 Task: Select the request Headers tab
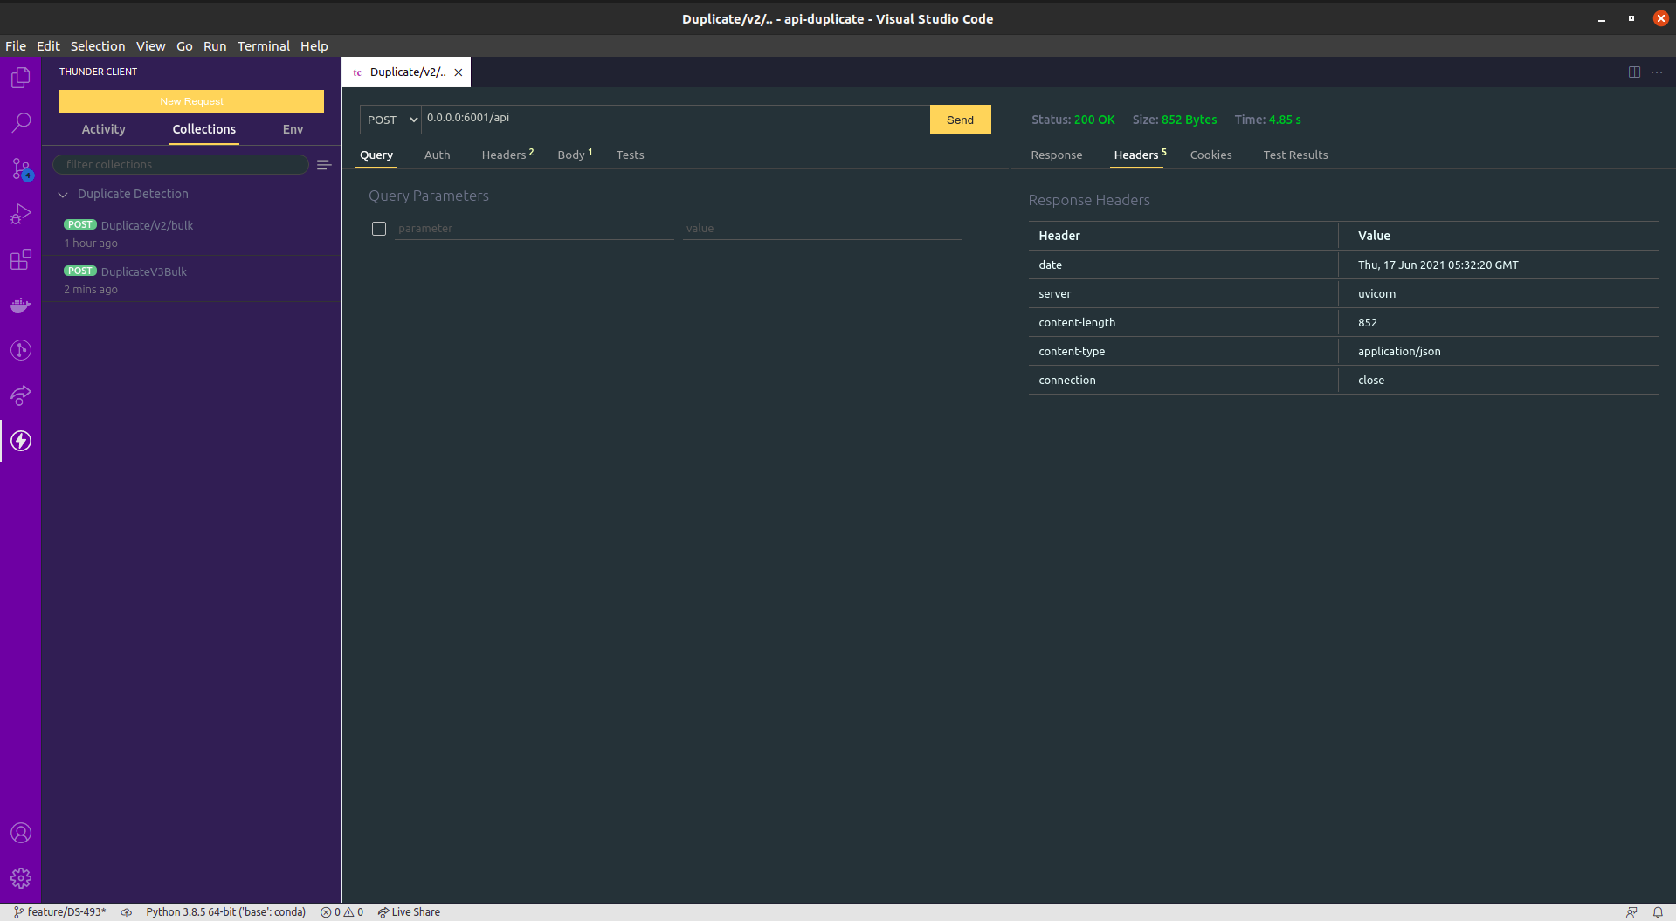507,155
